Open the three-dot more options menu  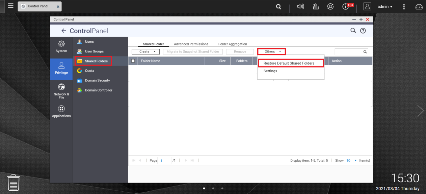(x=404, y=7)
